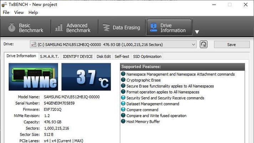Click the Host Memory Buffer bullet
The height and width of the screenshot is (143, 254).
(x=123, y=121)
